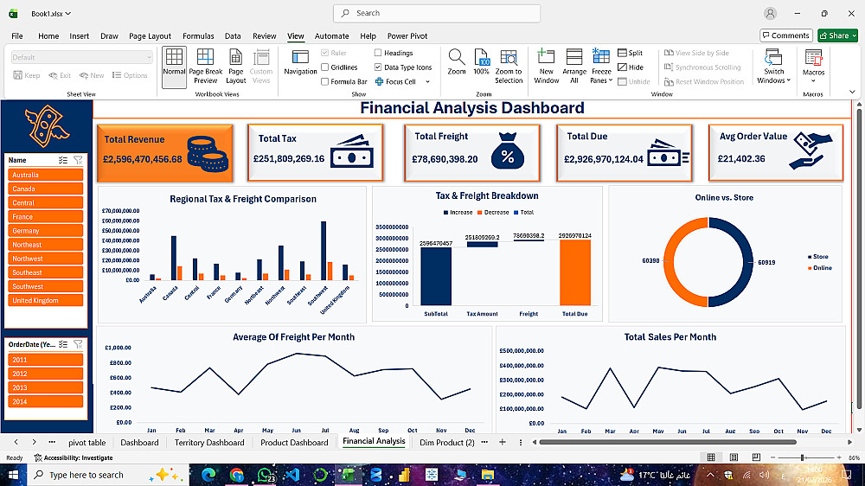
Task: Switch to the Insert tab
Action: click(x=79, y=35)
